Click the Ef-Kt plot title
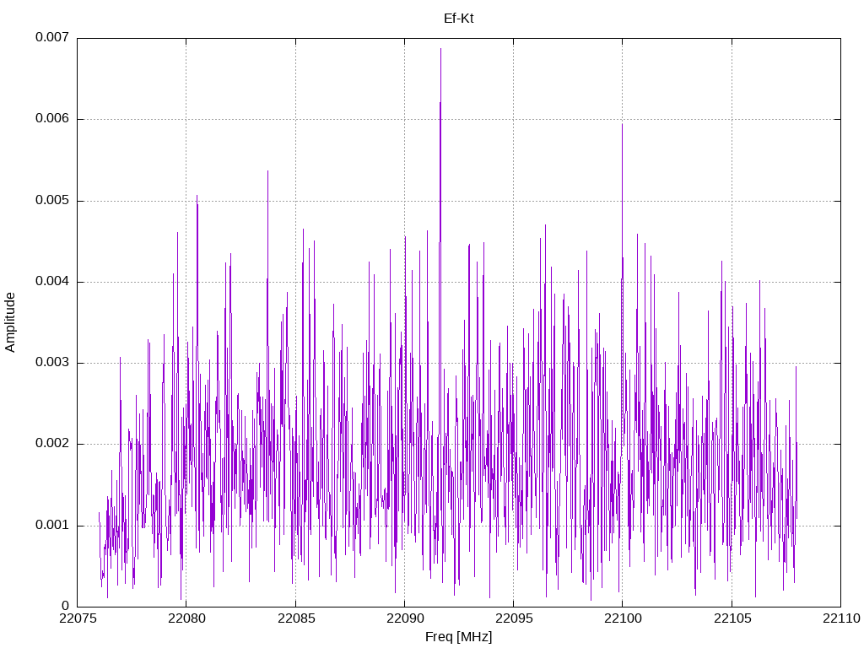Image resolution: width=864 pixels, height=648 pixels. (458, 18)
